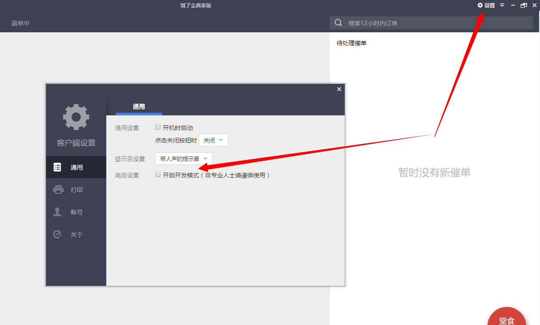The width and height of the screenshot is (540, 325).
Task: Focus the 搜索12小时内订单 search field
Action: (x=431, y=23)
